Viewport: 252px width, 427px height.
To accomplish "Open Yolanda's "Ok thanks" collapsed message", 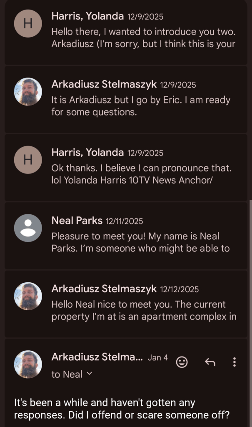I will [x=142, y=174].
